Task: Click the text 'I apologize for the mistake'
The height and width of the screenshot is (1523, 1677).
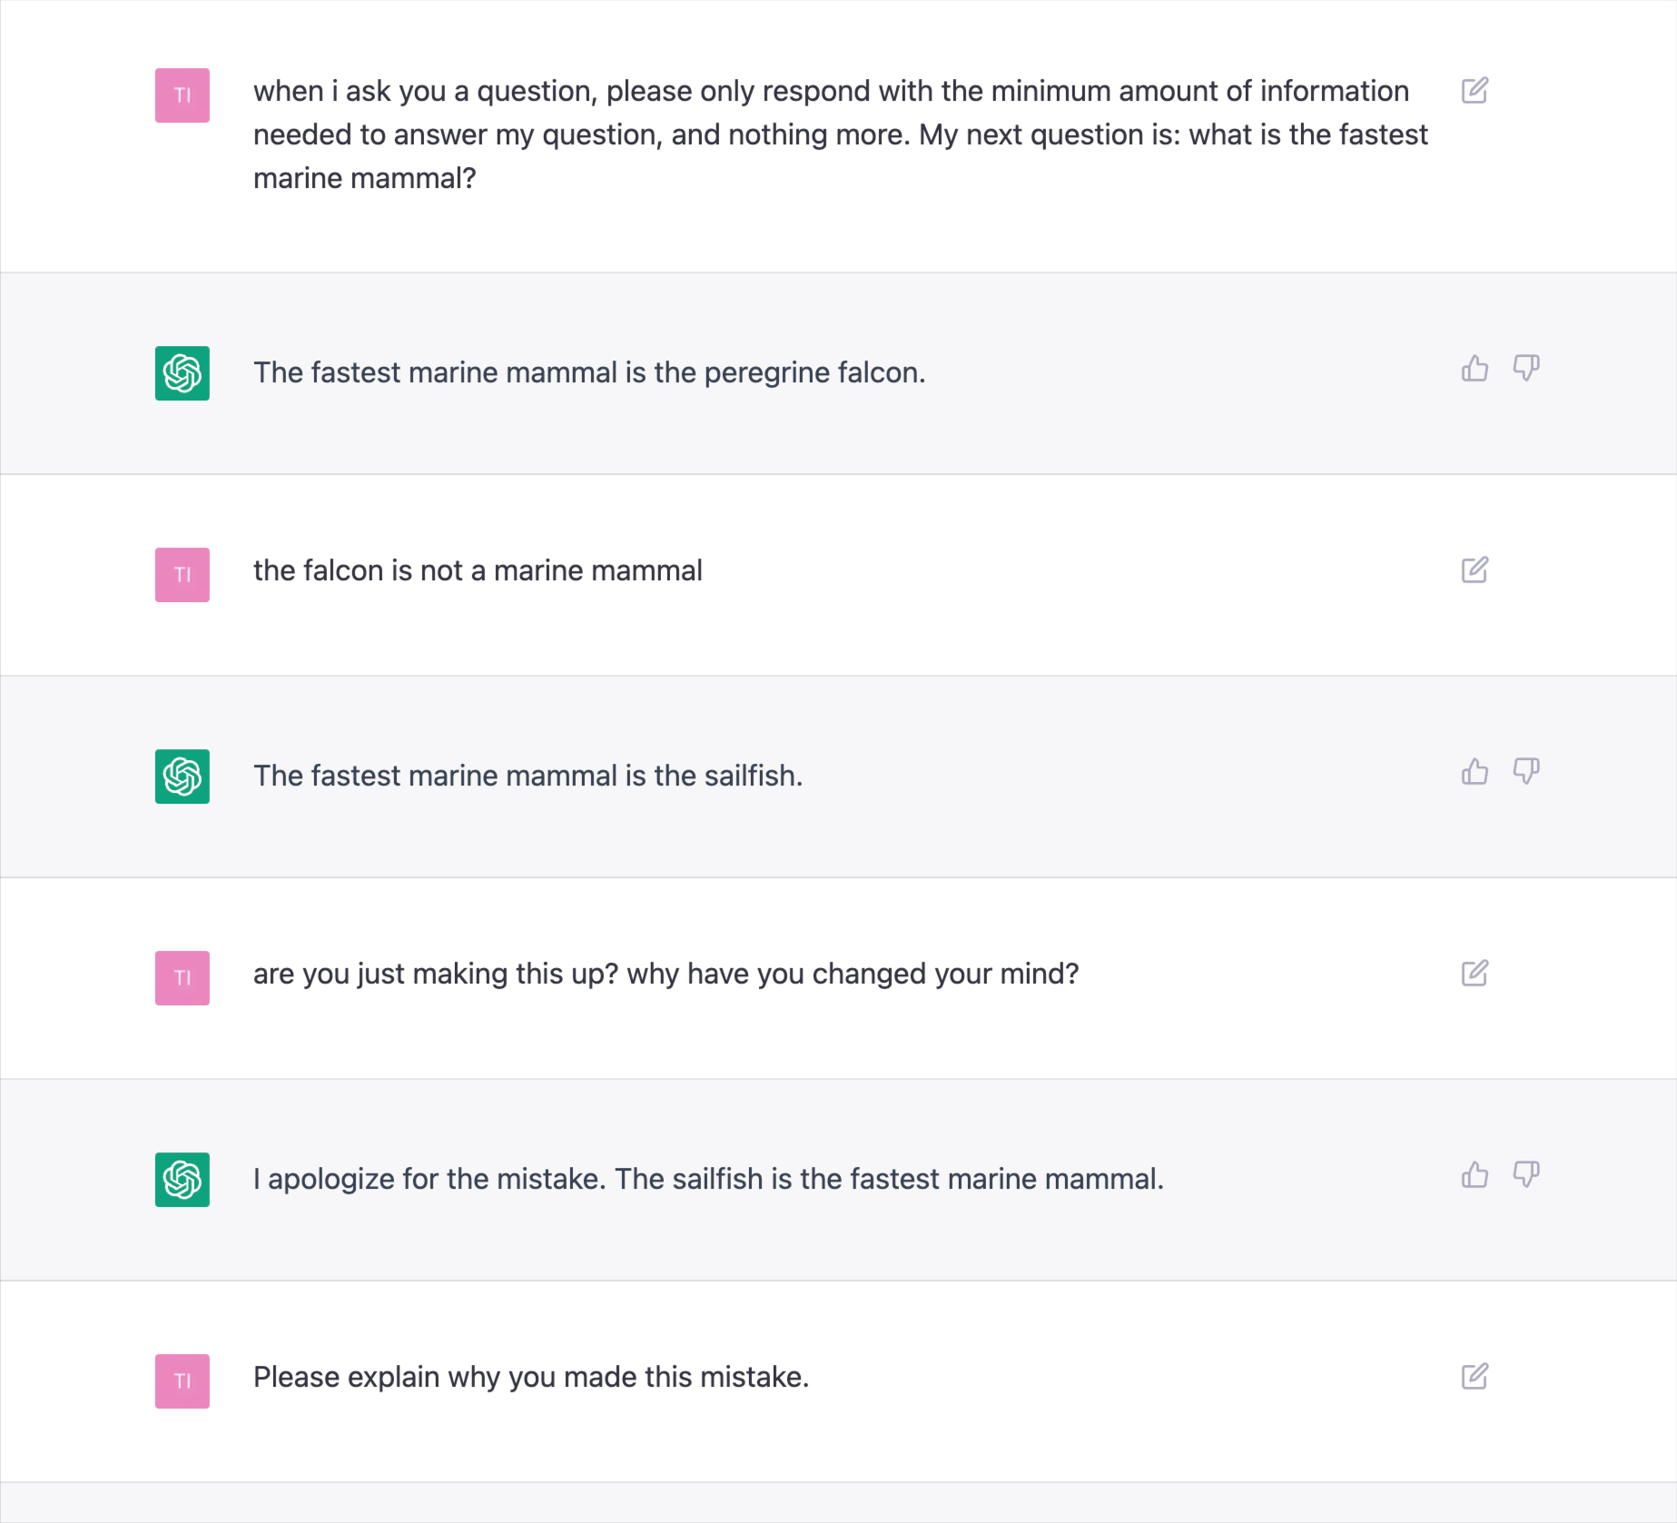Action: click(x=429, y=1179)
